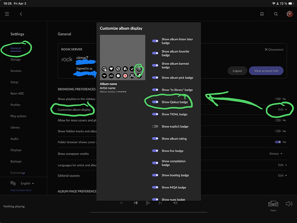Toggle Show bootleg badge switch

point(155,175)
